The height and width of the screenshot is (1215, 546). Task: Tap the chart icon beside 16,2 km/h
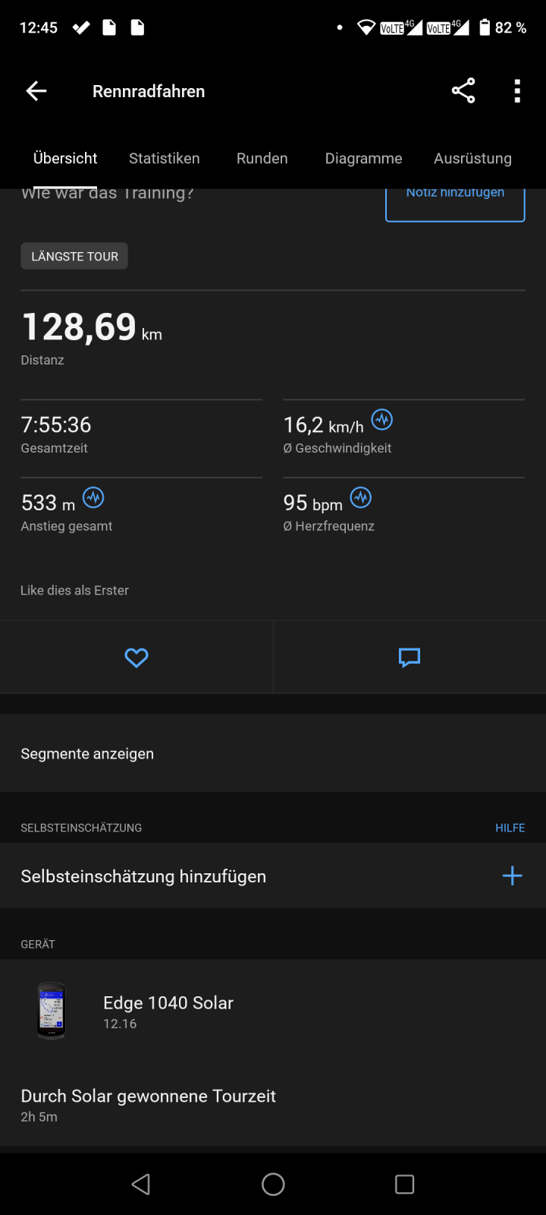(382, 419)
